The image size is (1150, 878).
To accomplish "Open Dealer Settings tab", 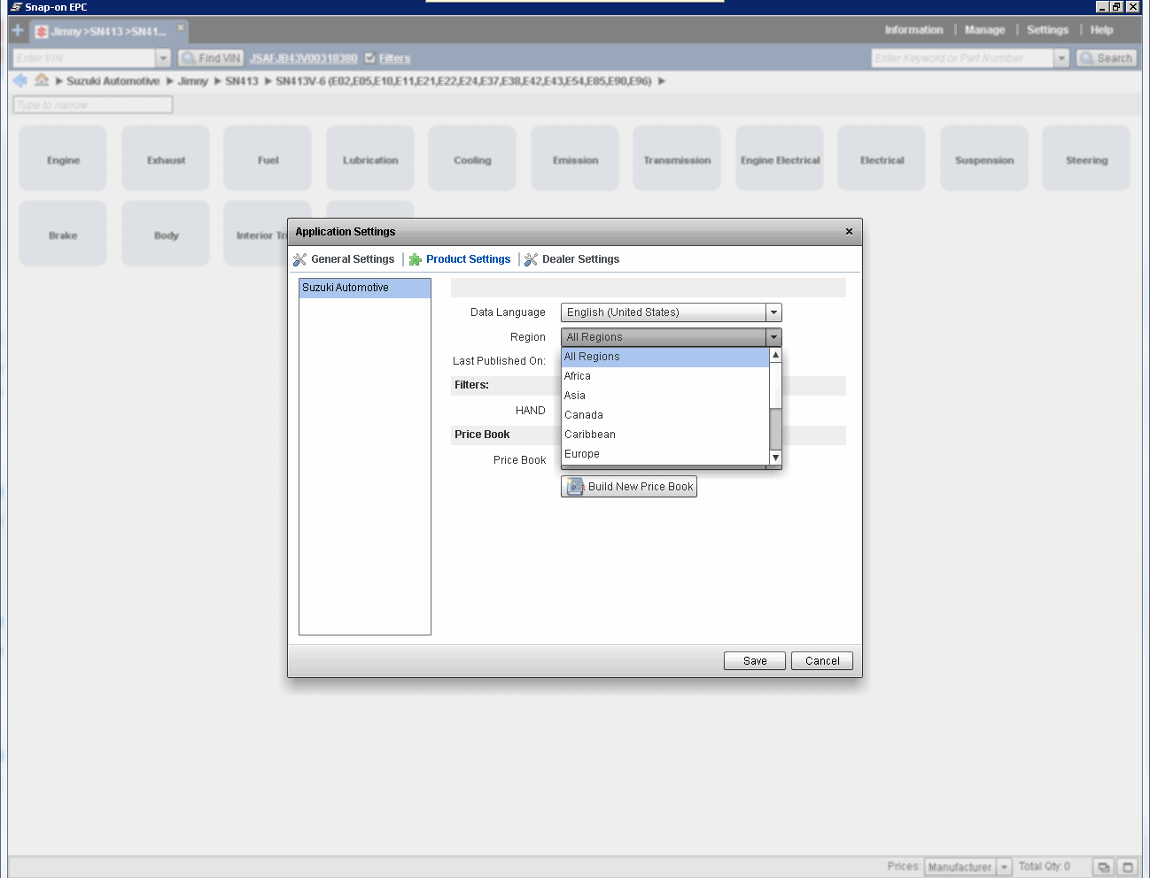I will point(571,259).
